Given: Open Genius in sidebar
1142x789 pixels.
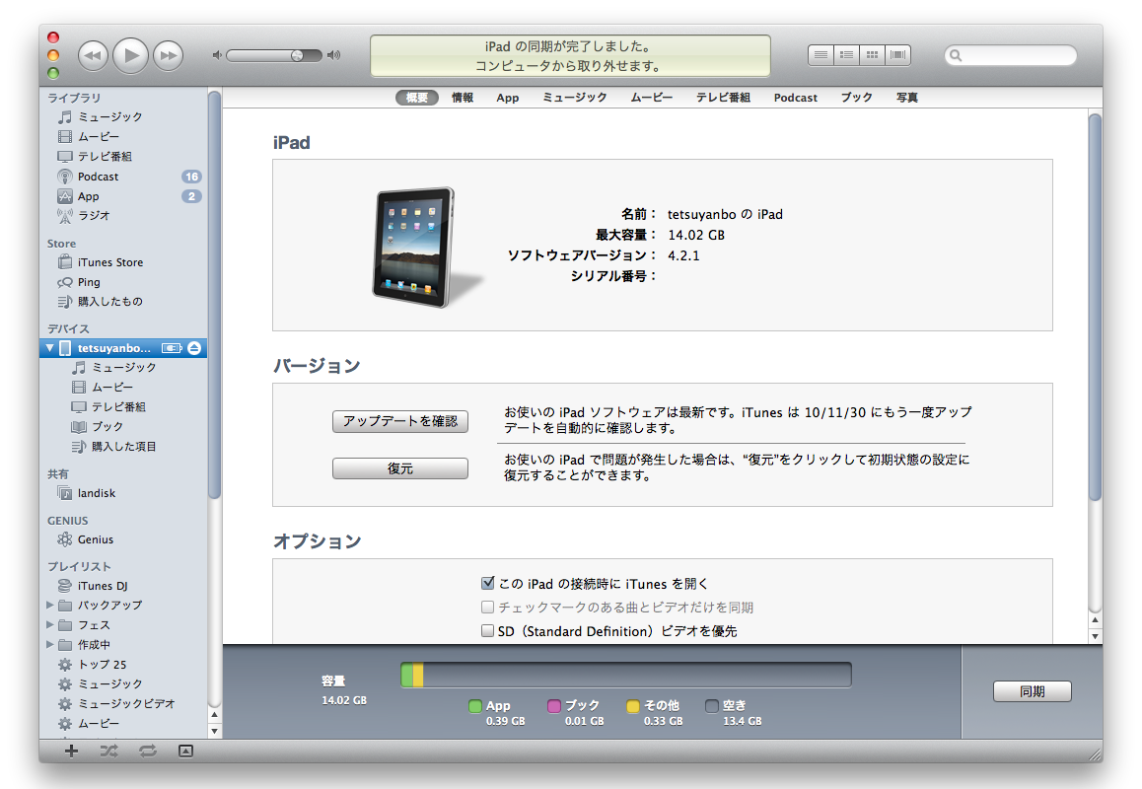Looking at the screenshot, I should (123, 539).
